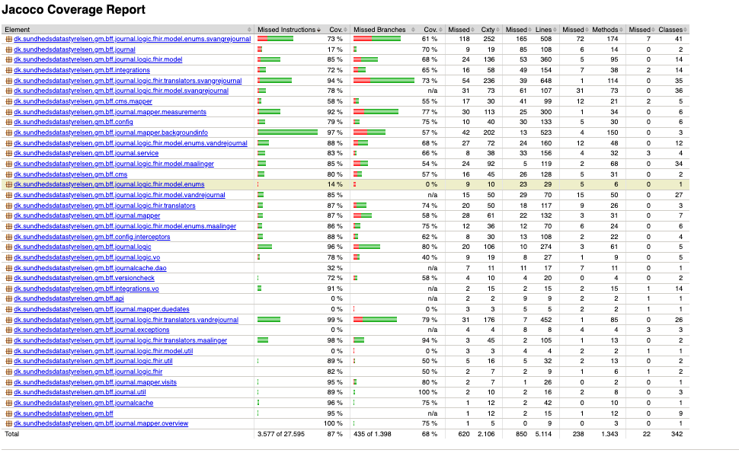The image size is (739, 469).
Task: Click package icon beside gm.bff.versioncheck
Action: click(8, 278)
